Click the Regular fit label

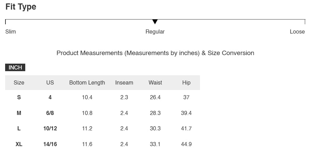tap(155, 31)
